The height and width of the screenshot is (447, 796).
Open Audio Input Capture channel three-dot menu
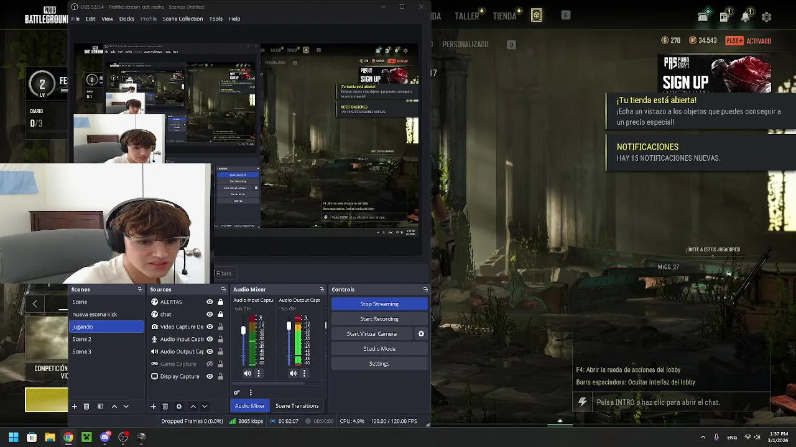259,373
